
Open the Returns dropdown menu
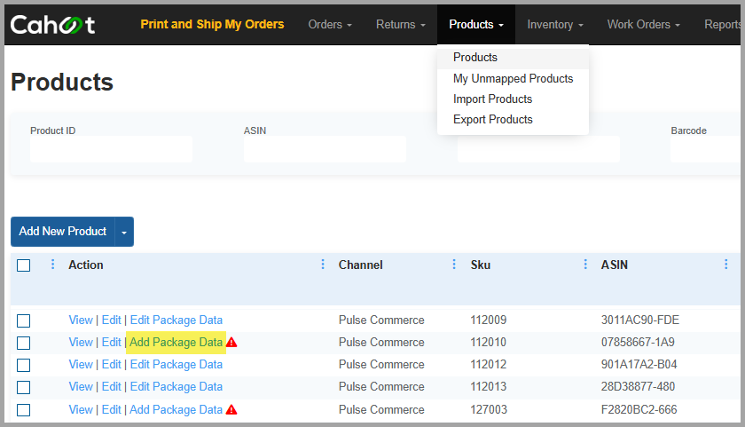tap(401, 24)
